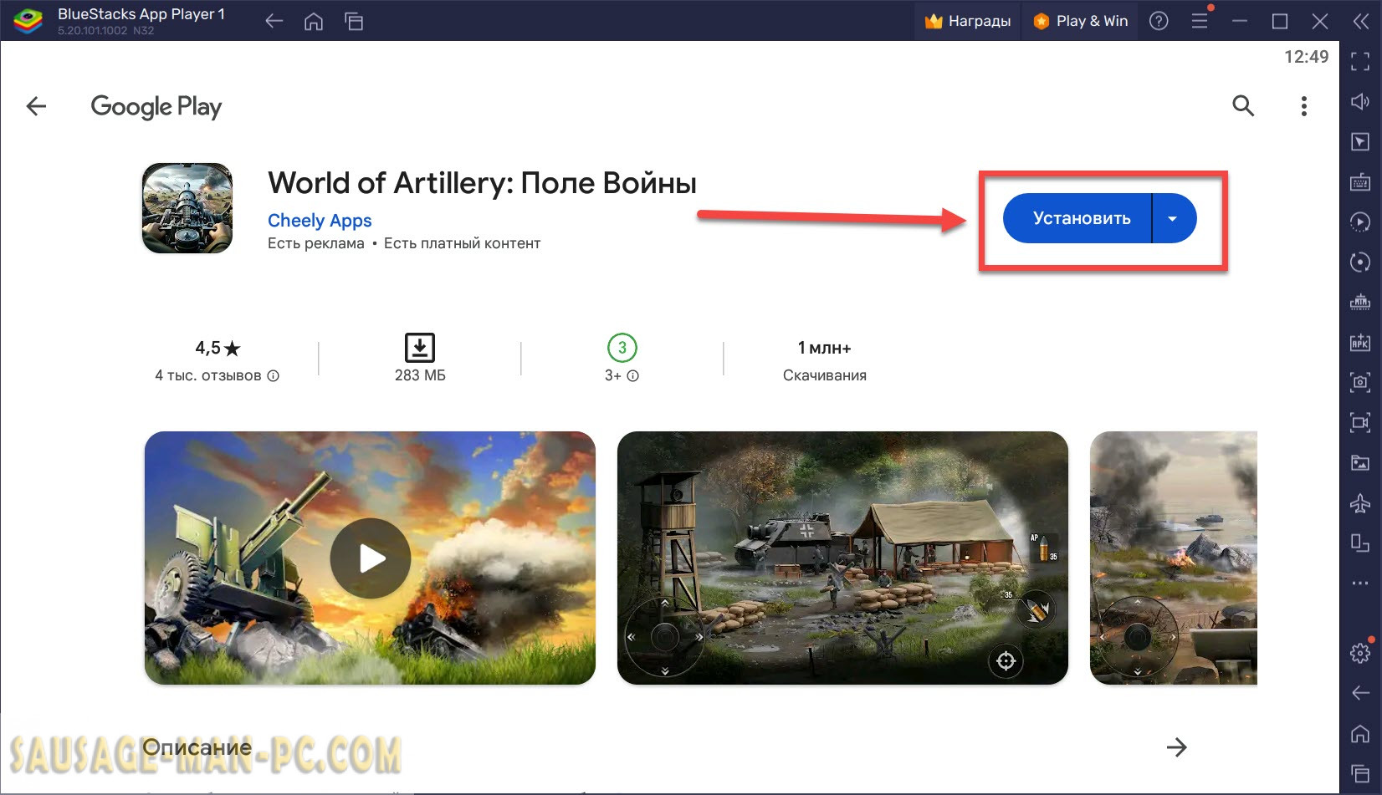The image size is (1382, 795).
Task: Click the Google Play logo
Action: pyautogui.click(x=156, y=107)
